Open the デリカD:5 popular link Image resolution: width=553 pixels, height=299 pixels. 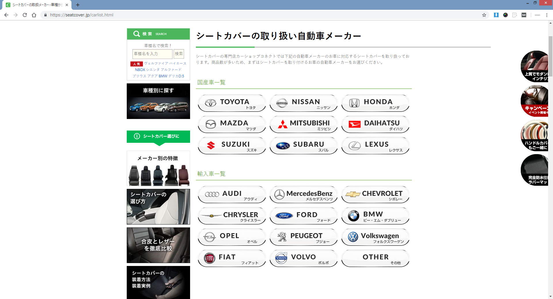pyautogui.click(x=176, y=76)
